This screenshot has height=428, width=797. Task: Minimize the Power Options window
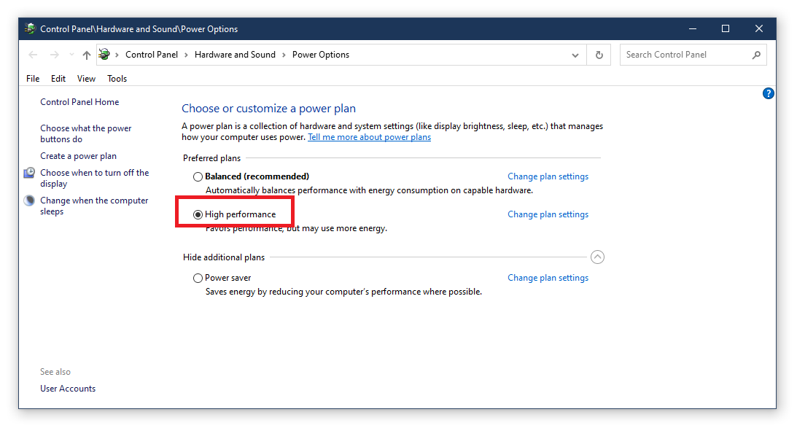point(692,29)
